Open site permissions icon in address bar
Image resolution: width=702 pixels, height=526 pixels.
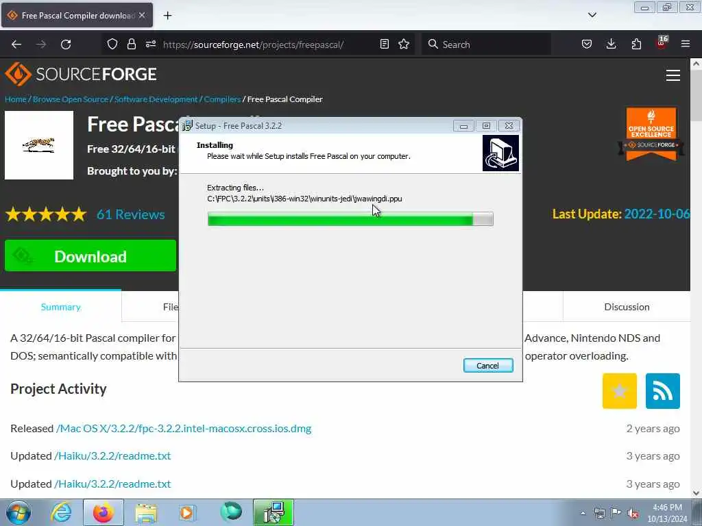(x=151, y=44)
